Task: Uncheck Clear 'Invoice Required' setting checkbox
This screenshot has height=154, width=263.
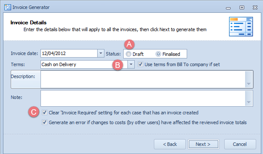Action: (x=44, y=112)
